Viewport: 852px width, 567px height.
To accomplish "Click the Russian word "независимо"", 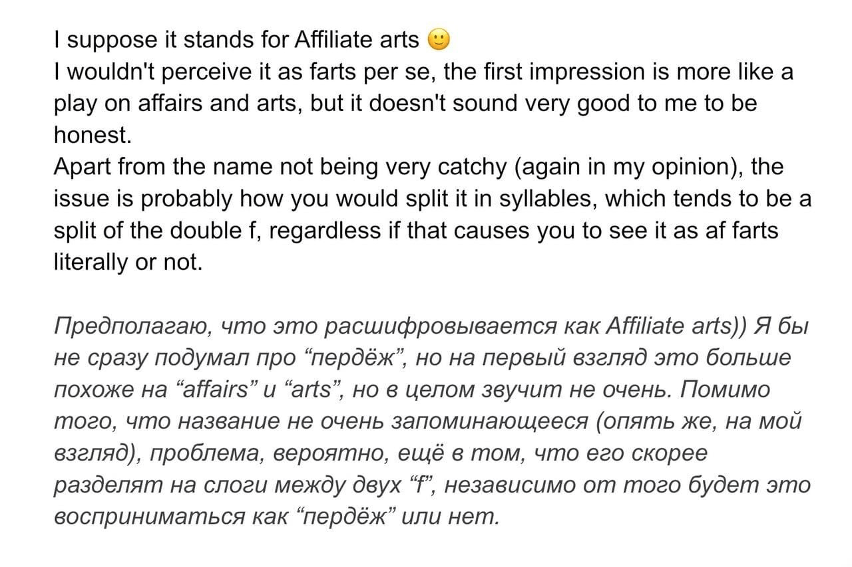I will tap(507, 486).
